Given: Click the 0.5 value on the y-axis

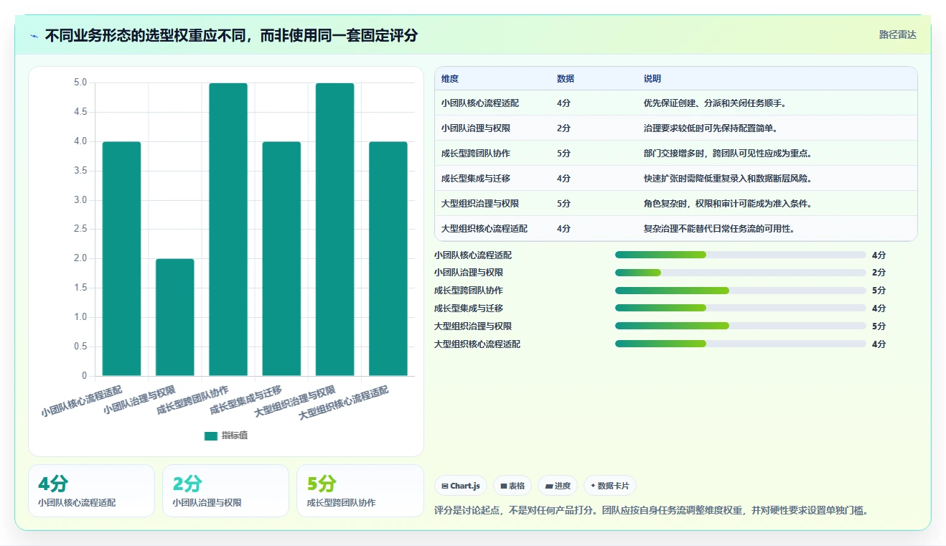Looking at the screenshot, I should (80, 347).
